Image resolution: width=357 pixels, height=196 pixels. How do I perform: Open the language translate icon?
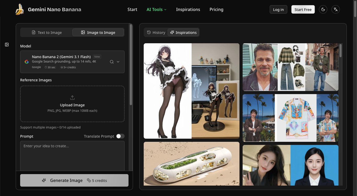(x=336, y=10)
